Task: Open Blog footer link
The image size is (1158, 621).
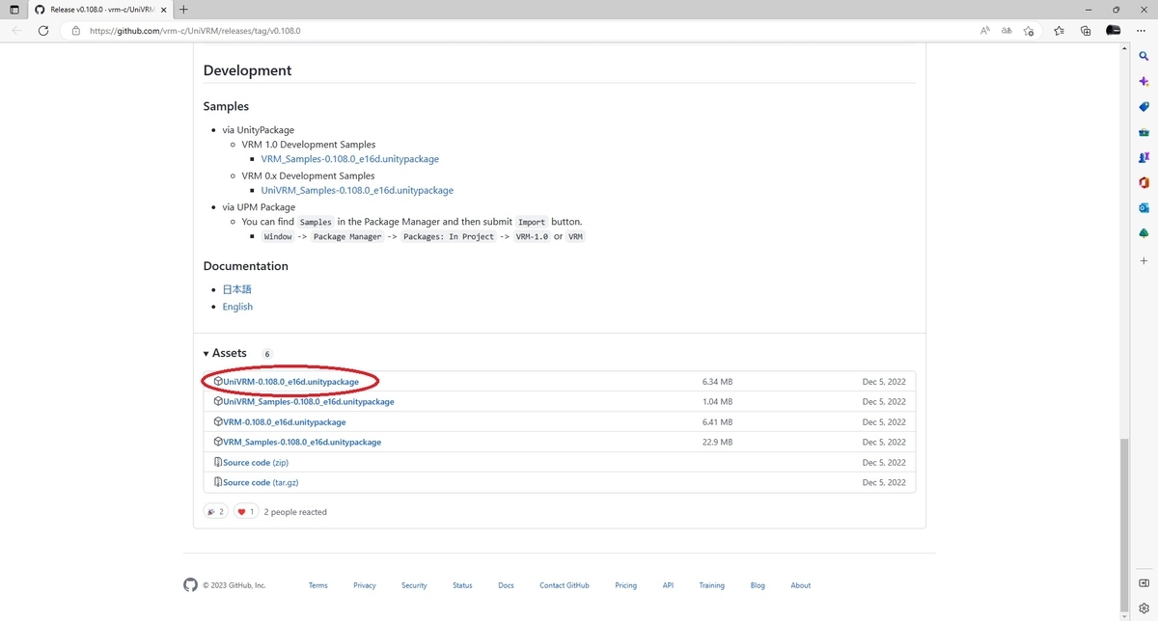Action: 758,585
